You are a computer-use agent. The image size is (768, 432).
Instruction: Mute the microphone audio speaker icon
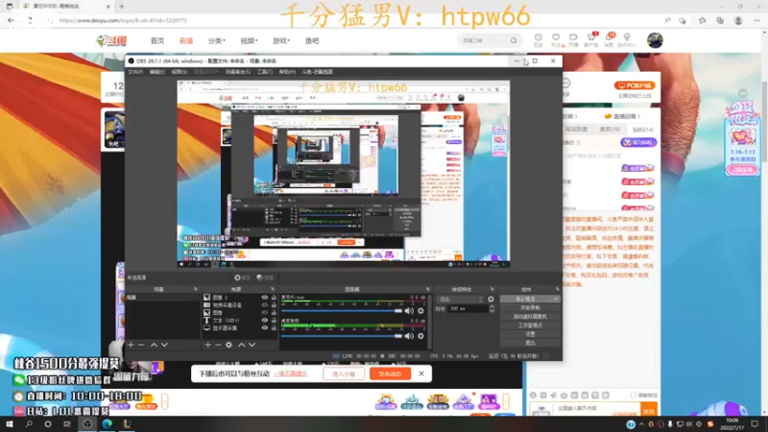pos(410,310)
